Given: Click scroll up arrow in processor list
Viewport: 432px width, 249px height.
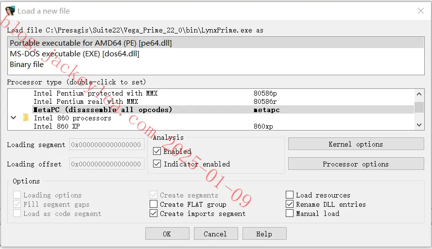Looking at the screenshot, I should 419,94.
